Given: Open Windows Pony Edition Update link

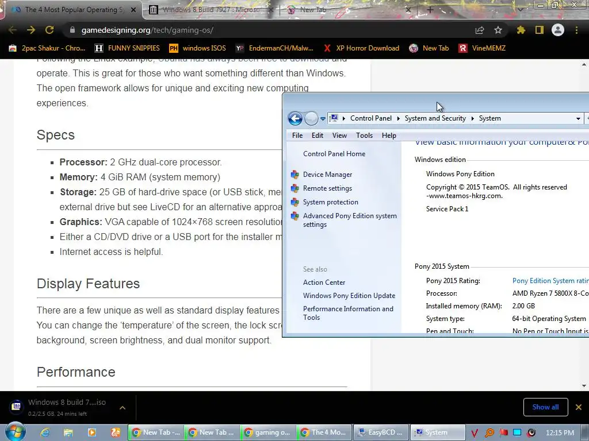Looking at the screenshot, I should coord(349,296).
